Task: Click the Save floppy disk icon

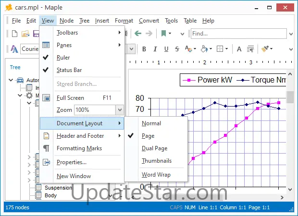Action: tap(36, 34)
